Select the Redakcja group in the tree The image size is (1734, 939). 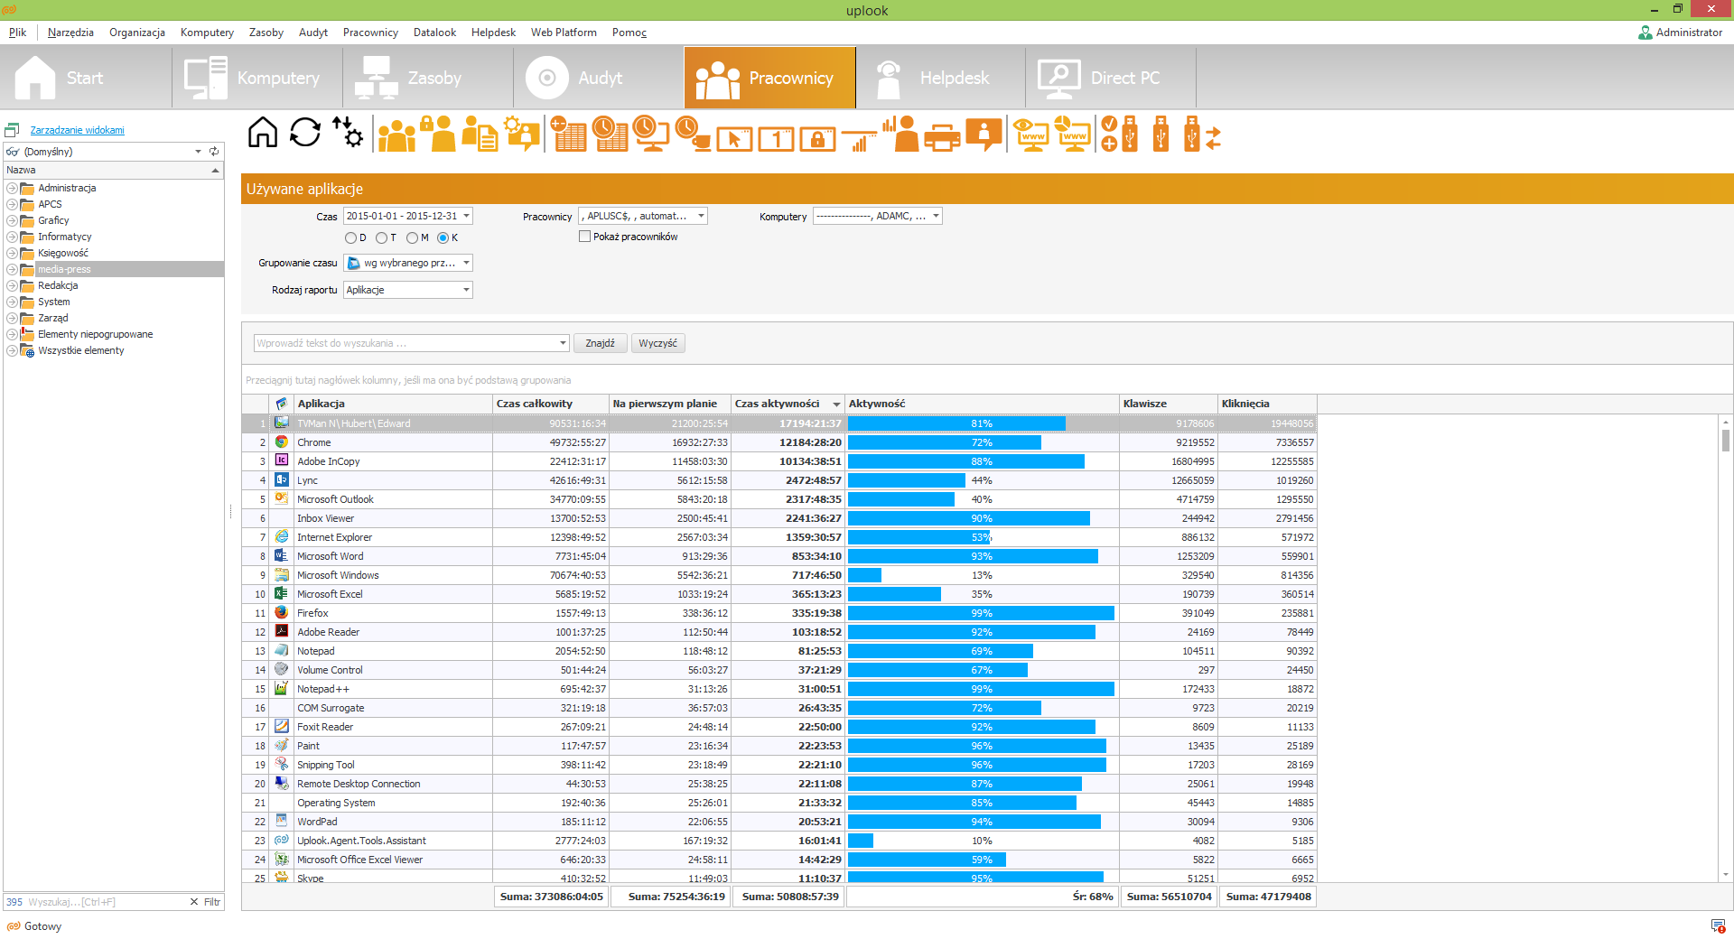click(58, 285)
